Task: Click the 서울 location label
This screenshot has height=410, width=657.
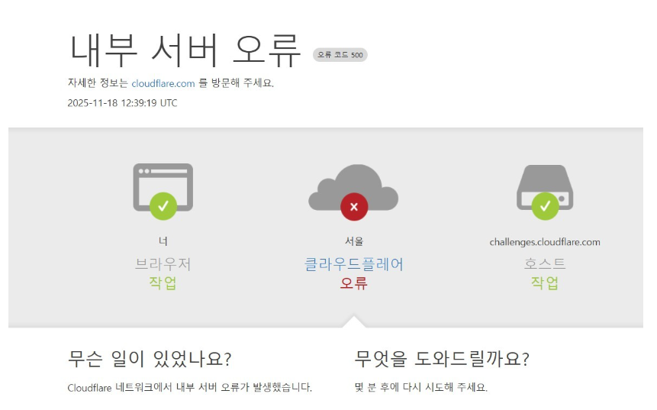Action: coord(354,241)
